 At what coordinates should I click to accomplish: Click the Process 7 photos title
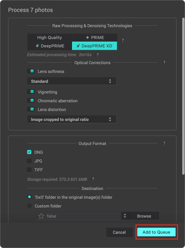click(31, 10)
